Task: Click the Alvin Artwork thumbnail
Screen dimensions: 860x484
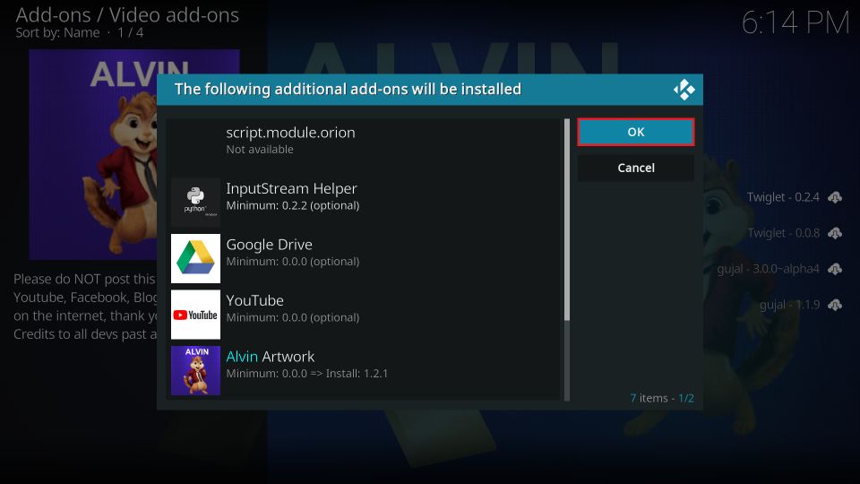Action: [x=195, y=370]
